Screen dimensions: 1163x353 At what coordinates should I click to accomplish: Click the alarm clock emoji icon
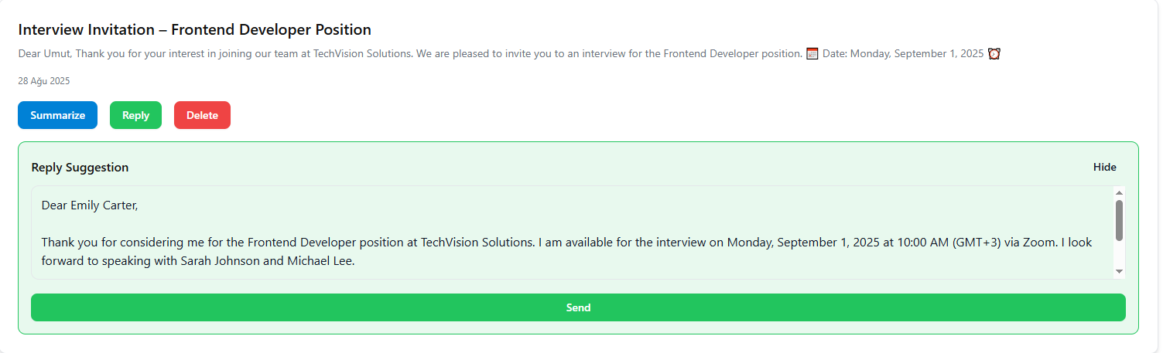pos(994,53)
